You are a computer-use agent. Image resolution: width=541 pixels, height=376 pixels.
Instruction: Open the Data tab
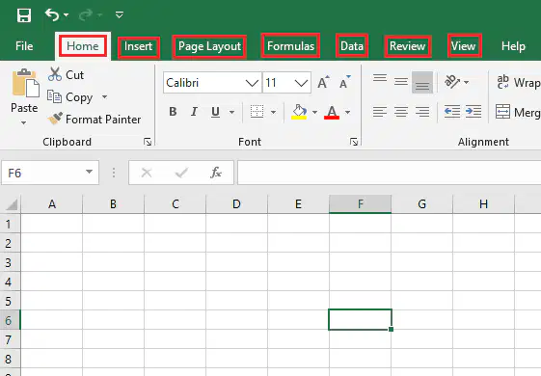click(352, 45)
